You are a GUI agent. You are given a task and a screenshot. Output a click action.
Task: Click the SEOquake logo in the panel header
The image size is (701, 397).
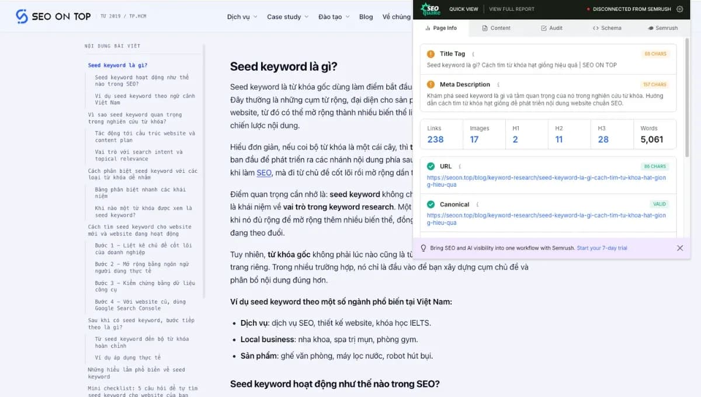[x=431, y=9]
